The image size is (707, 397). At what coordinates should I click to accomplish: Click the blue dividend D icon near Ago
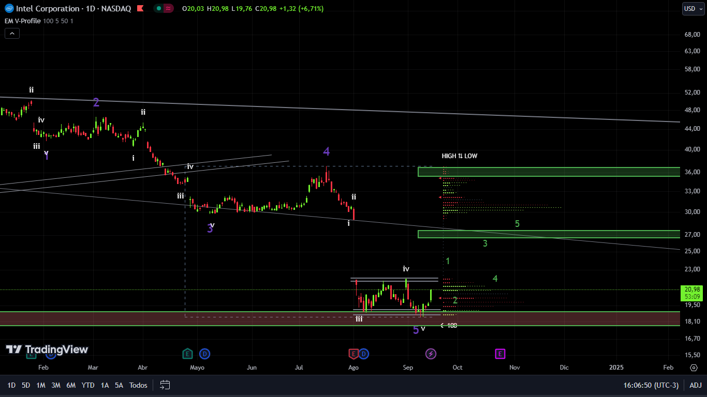364,354
